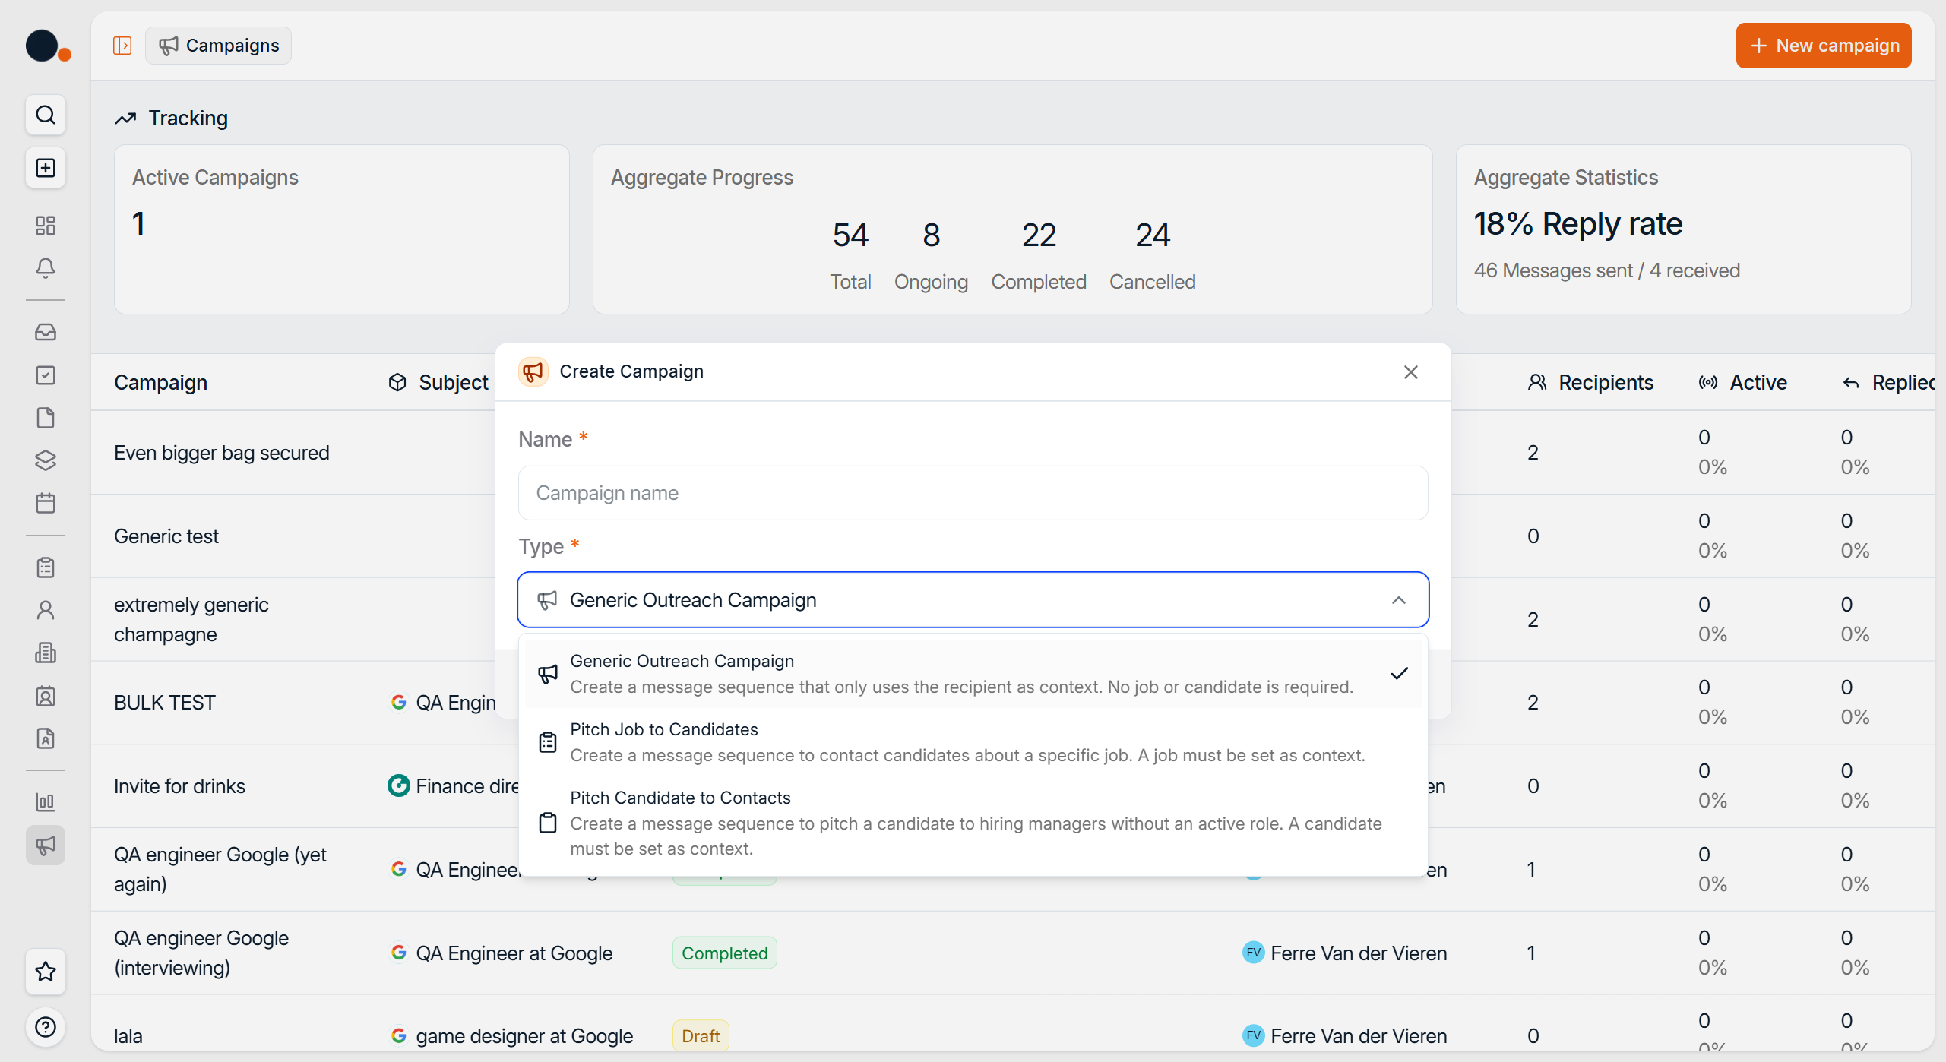Select the megaphone campaigns sidebar icon
This screenshot has width=1946, height=1062.
(46, 845)
